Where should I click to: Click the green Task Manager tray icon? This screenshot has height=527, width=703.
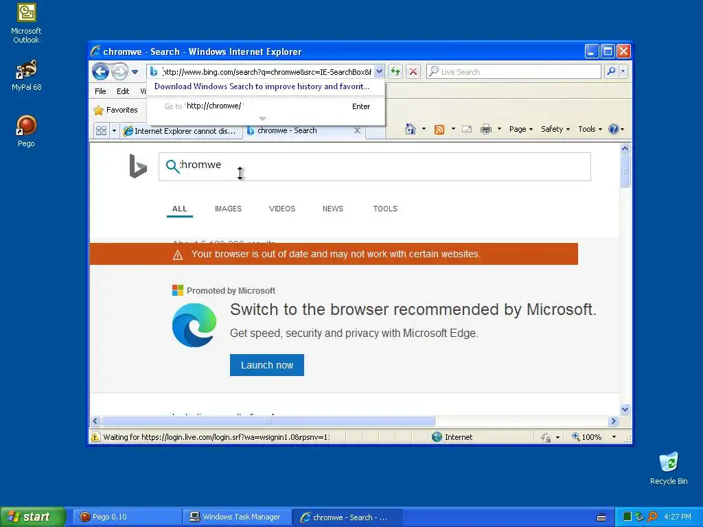tap(627, 517)
